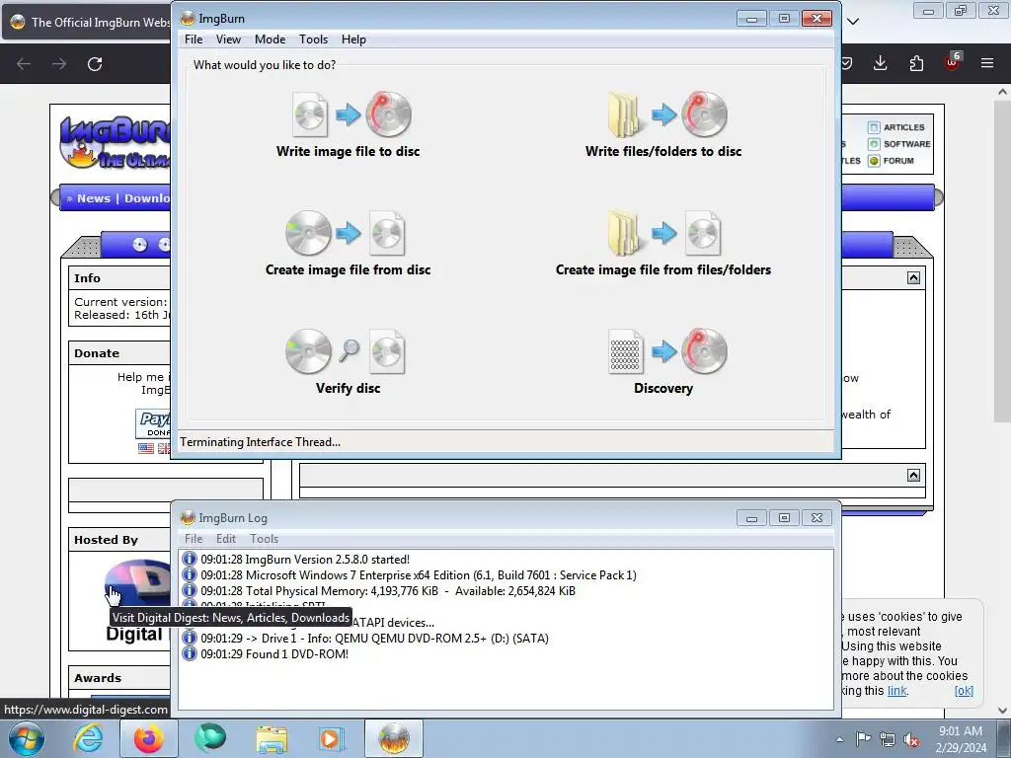Screen dimensions: 1011x758
Task: Select log line 'ImgBurn Version 2.5.8.0 started!'
Action: tap(305, 560)
